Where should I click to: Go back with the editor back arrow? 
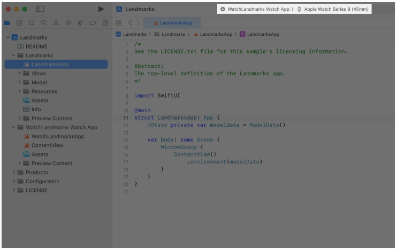(130, 23)
